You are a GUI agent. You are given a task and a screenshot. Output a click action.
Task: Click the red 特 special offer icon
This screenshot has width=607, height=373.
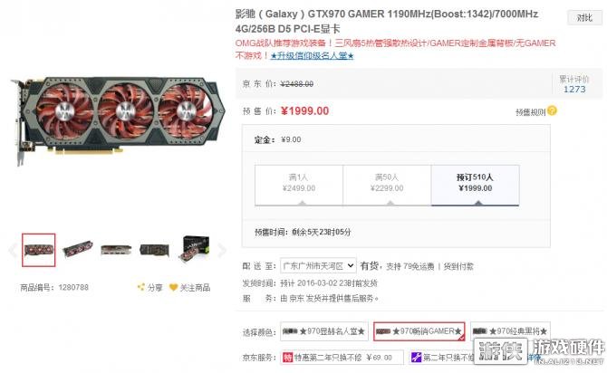(x=287, y=357)
